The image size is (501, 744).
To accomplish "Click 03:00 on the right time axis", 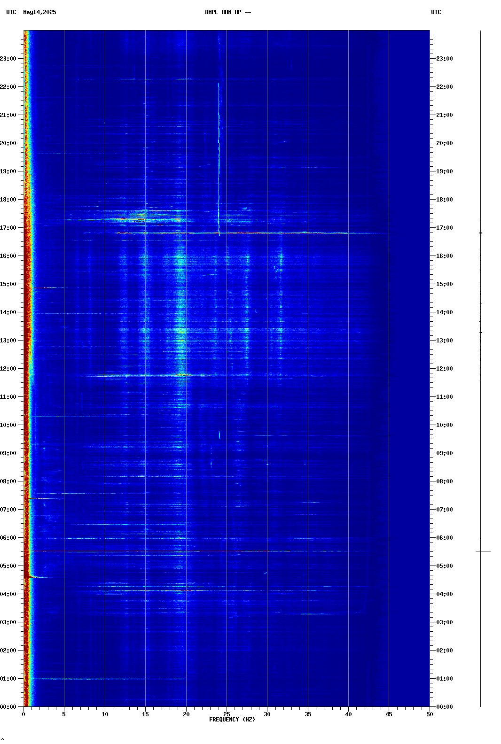I will tap(445, 622).
